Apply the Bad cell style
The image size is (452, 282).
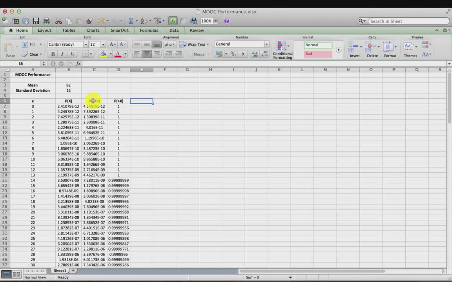[318, 54]
